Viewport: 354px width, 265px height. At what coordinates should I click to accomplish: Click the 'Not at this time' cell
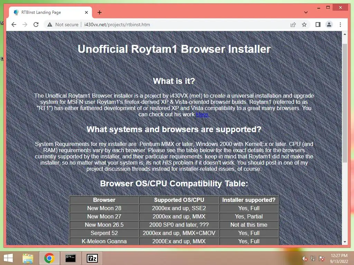coord(249,225)
